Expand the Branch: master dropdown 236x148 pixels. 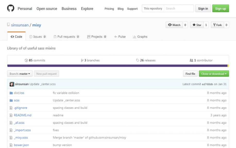[x=20, y=74]
